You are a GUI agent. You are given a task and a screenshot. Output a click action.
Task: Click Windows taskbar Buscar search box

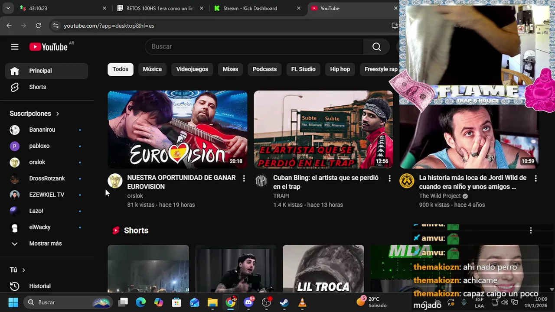[x=68, y=302]
